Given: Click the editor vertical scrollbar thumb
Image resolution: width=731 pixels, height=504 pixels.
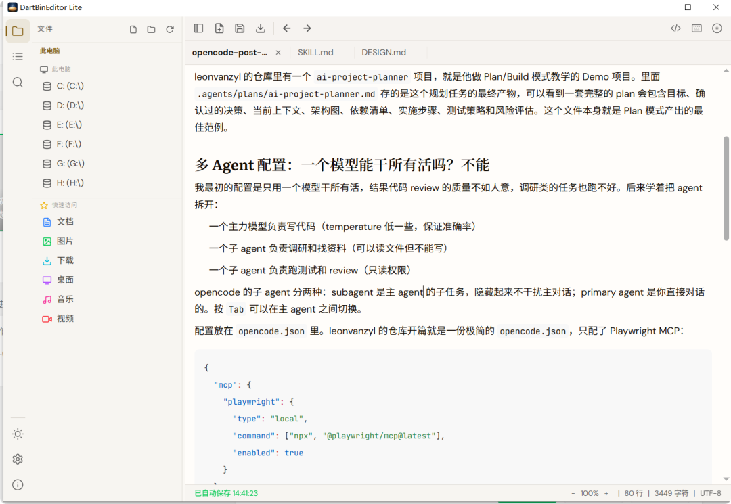Looking at the screenshot, I should (726, 188).
